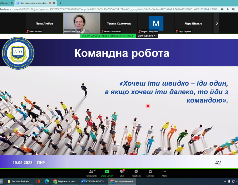Viewport: 238px width, 185px height.
Task: Open the Reactions menu
Action: tap(136, 173)
